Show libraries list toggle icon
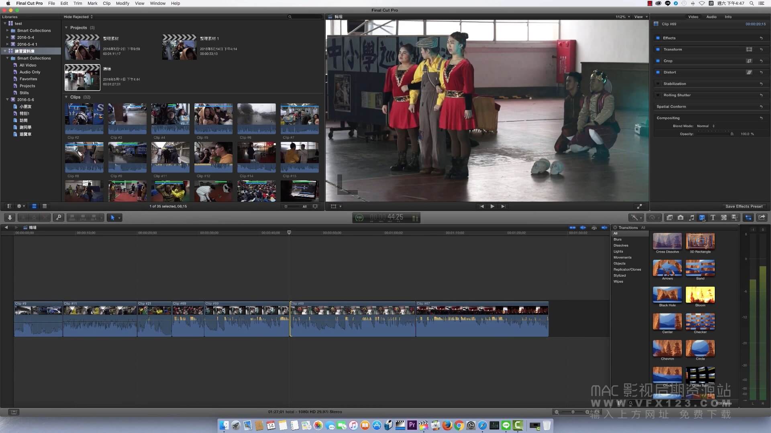Screen dimensions: 771x433 9,206
